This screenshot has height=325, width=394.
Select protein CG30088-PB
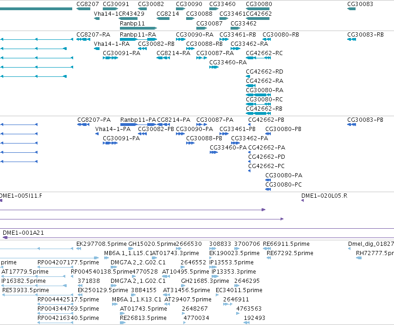(x=204, y=138)
